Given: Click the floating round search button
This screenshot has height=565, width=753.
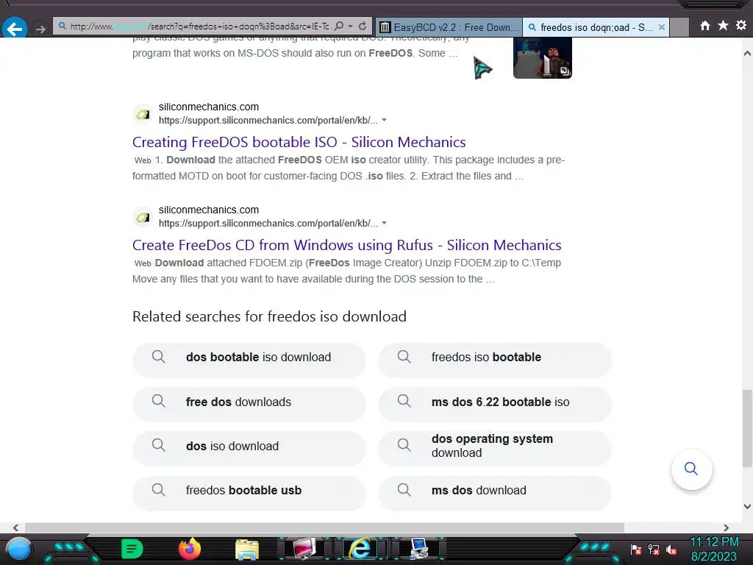Looking at the screenshot, I should tap(691, 469).
